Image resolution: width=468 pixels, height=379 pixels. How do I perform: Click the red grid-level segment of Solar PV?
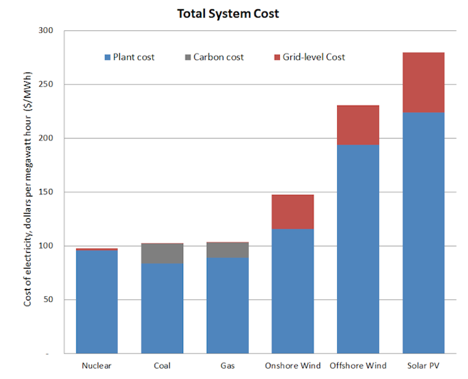coord(423,83)
